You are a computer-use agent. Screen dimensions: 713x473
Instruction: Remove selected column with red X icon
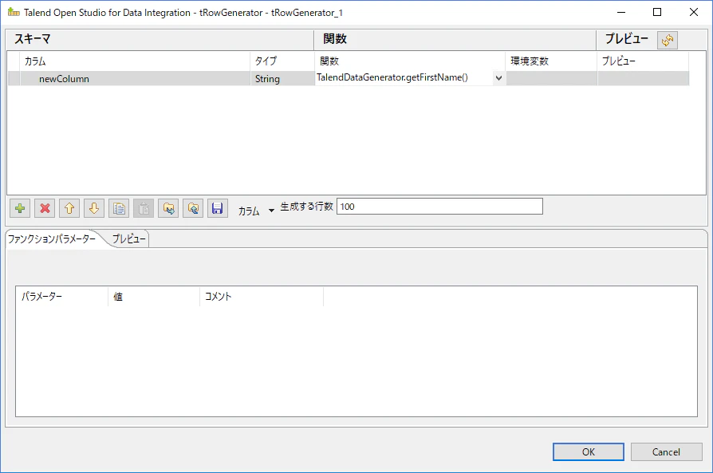click(x=45, y=209)
